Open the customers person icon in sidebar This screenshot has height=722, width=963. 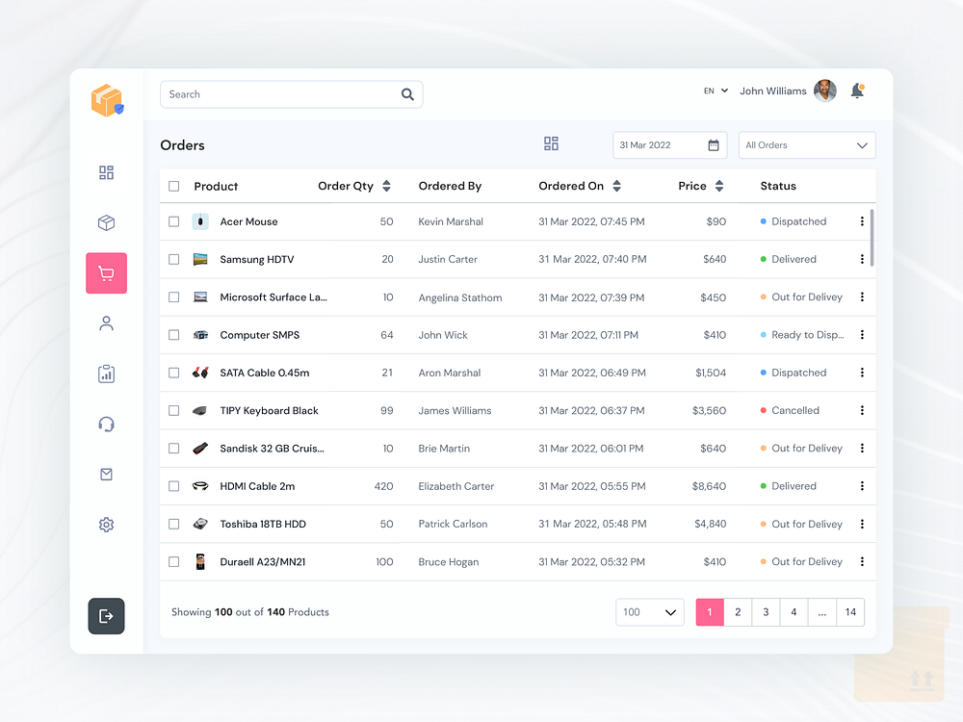click(106, 323)
